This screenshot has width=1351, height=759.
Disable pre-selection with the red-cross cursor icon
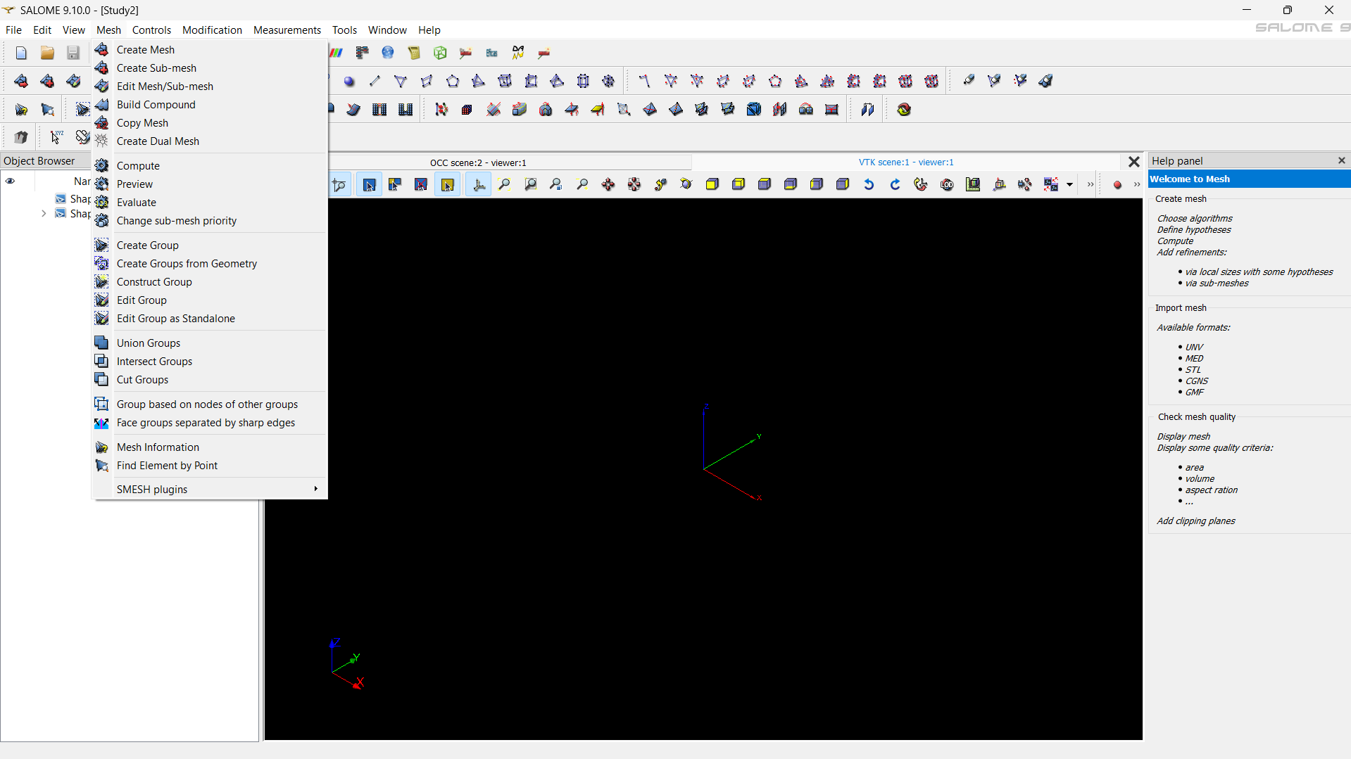(421, 185)
